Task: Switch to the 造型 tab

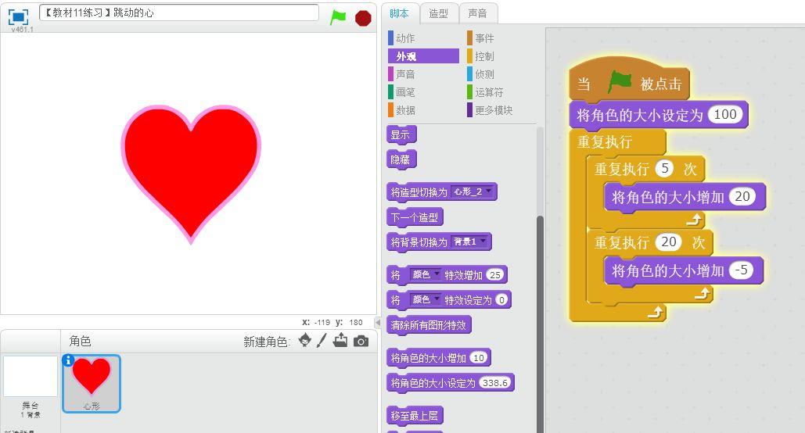Action: (438, 13)
